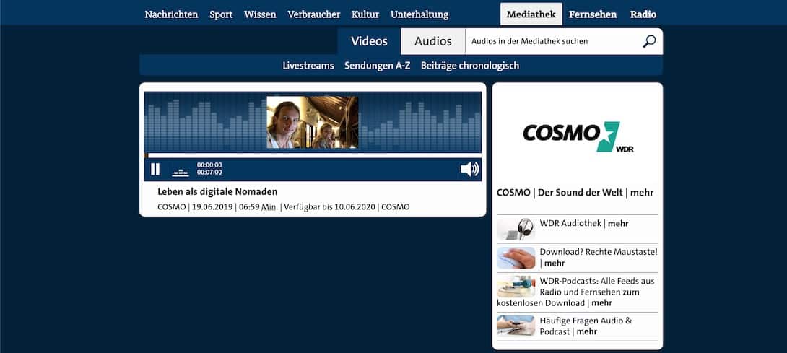Screen dimensions: 787x353
Task: Click the WDR-Podcasts thumbnail image
Action: coord(516,287)
